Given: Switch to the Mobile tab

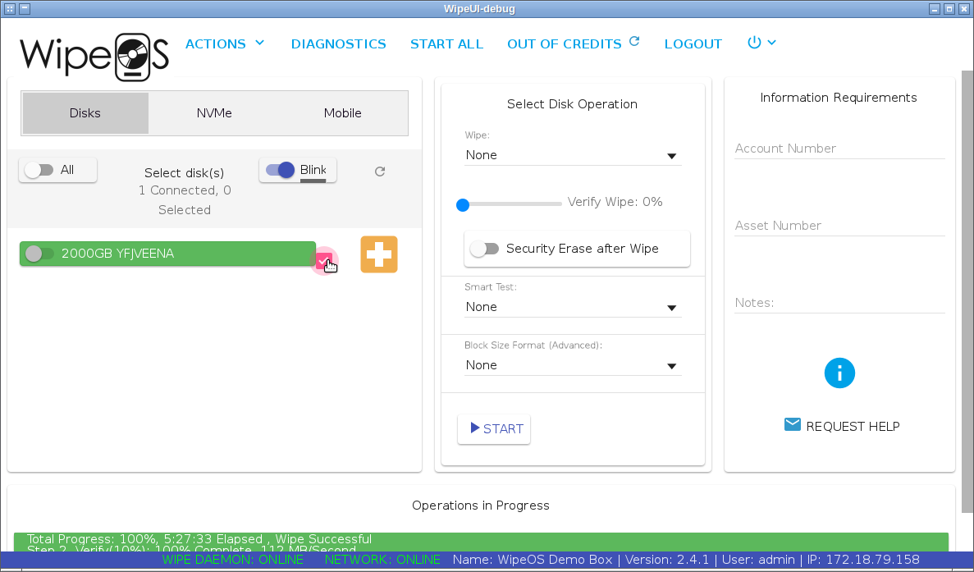Looking at the screenshot, I should [x=342, y=113].
